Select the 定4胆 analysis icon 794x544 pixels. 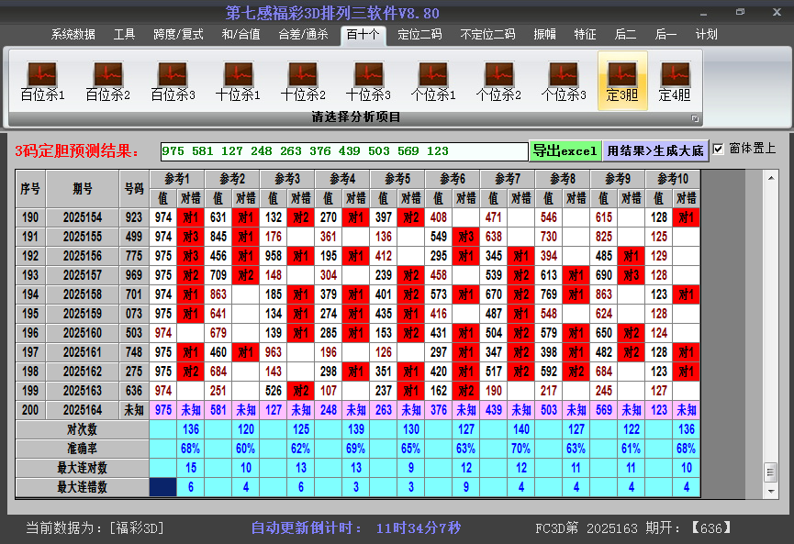click(675, 82)
